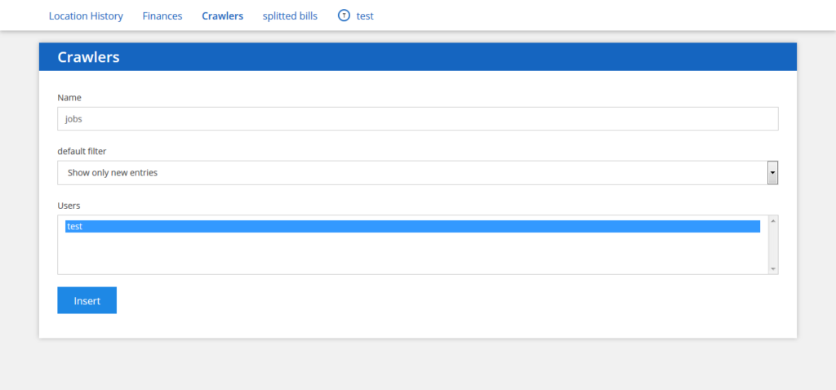Viewport: 836px width, 390px height.
Task: Click the Users list scrollbar track
Action: click(773, 245)
